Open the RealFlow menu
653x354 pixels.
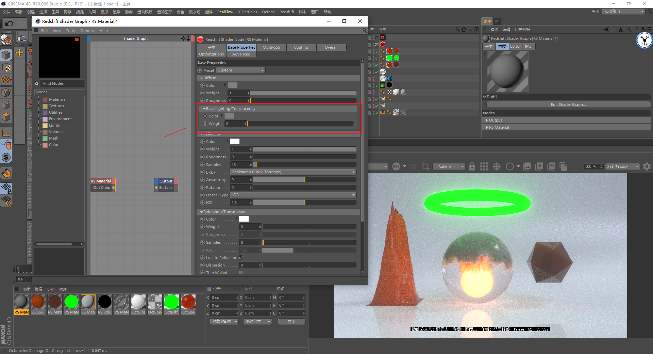(225, 12)
